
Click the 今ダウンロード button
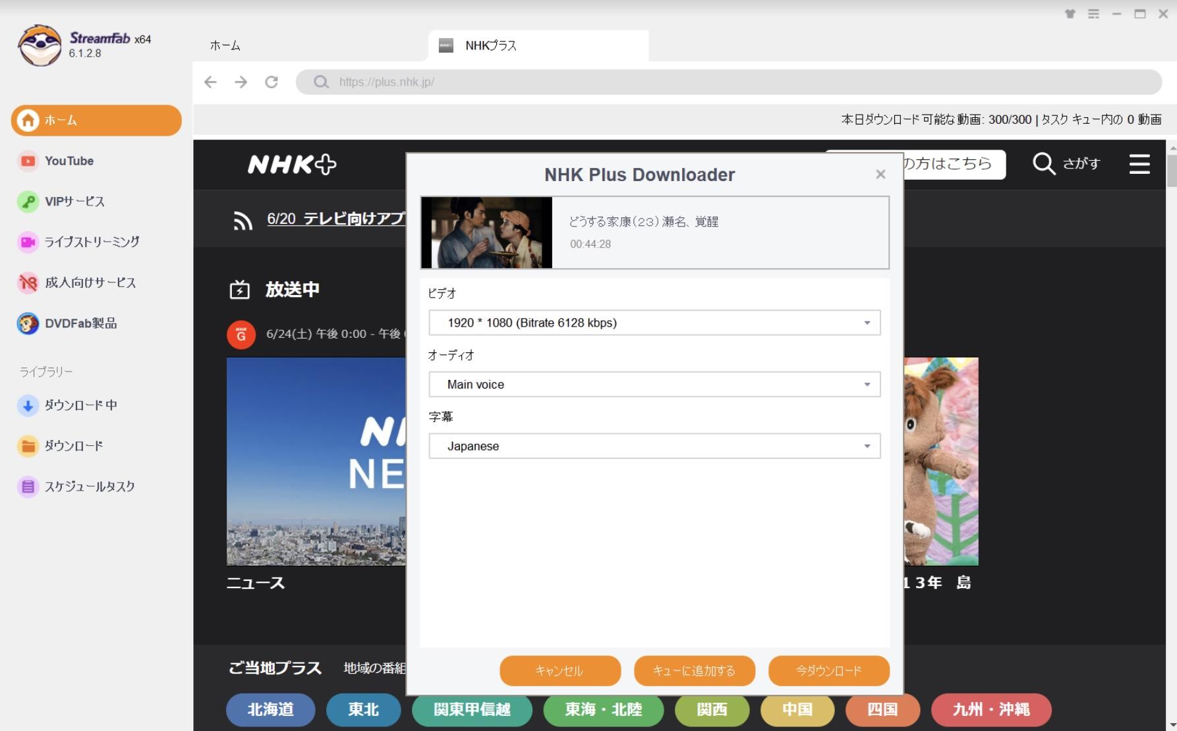[x=829, y=671]
